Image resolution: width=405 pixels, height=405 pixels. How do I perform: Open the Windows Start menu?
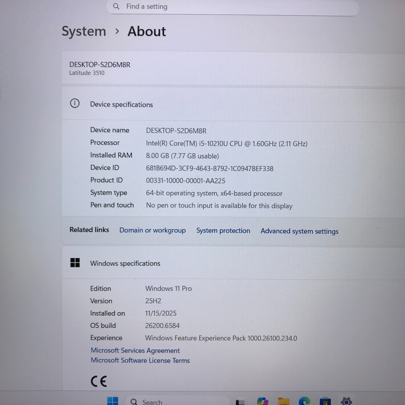(113, 401)
